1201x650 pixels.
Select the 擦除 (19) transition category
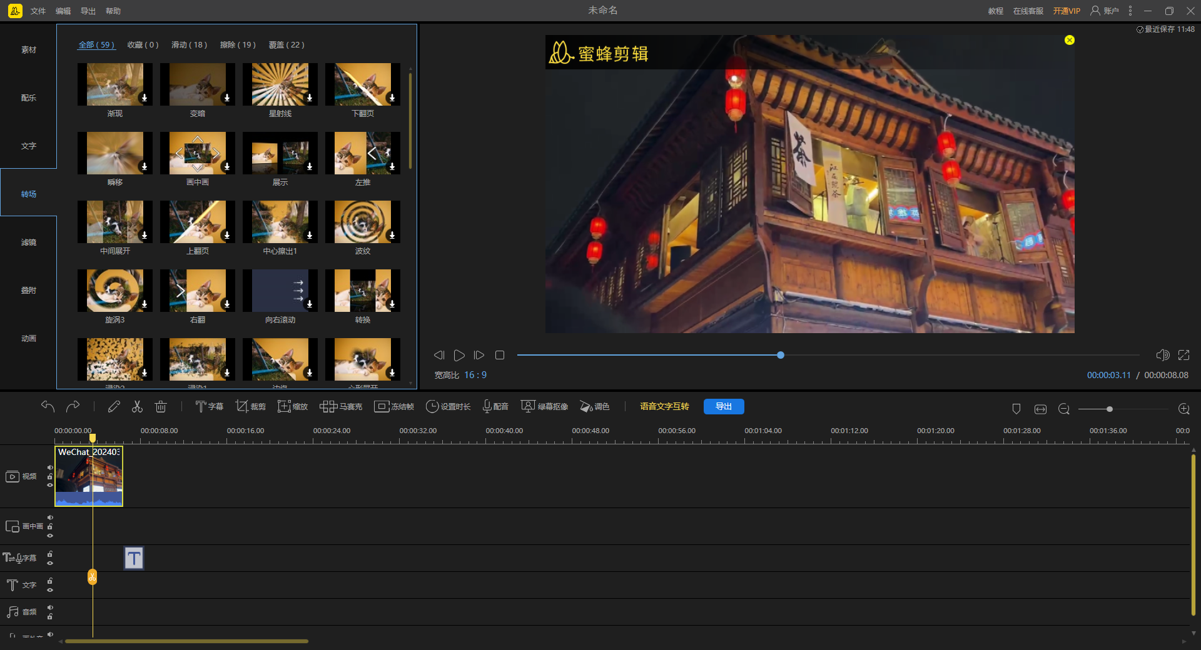(238, 45)
